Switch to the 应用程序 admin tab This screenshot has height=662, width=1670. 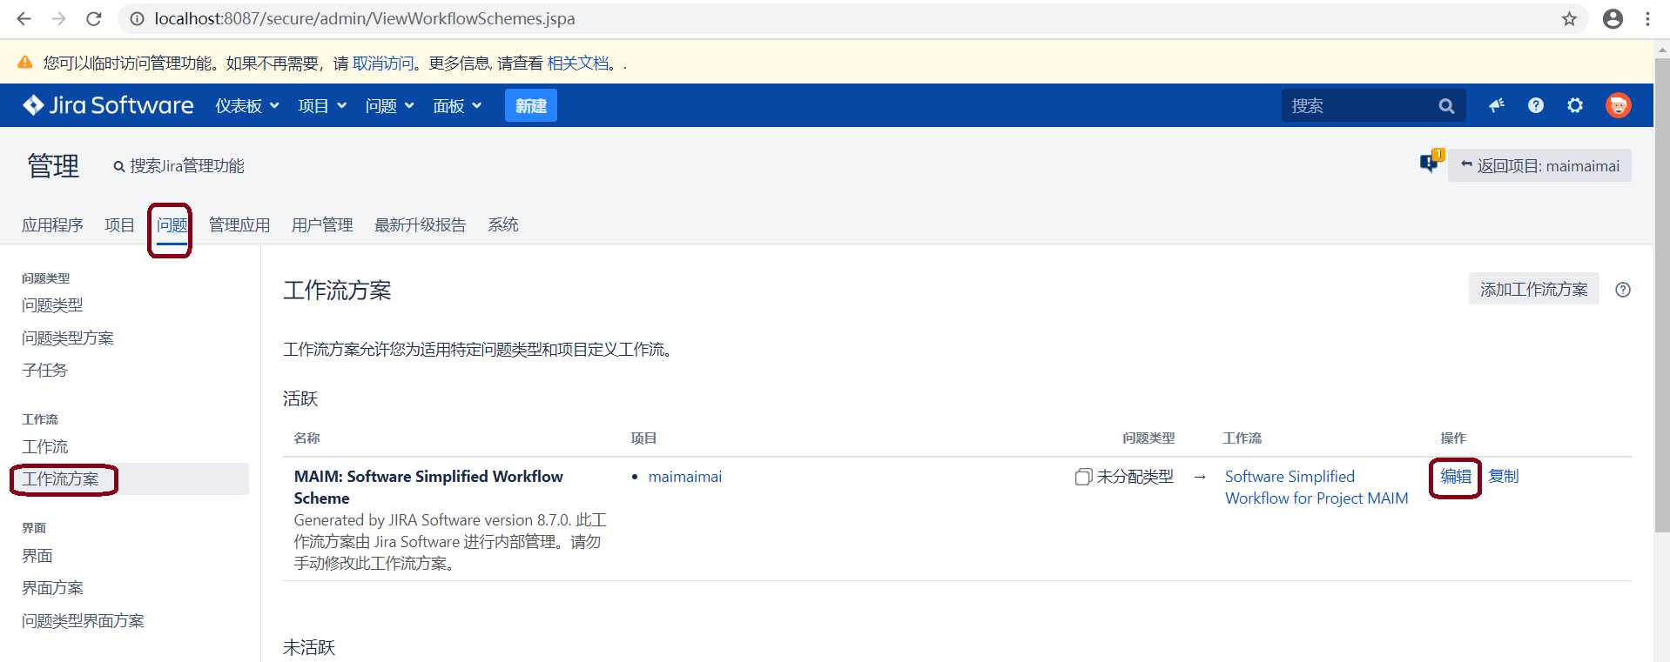click(x=52, y=224)
